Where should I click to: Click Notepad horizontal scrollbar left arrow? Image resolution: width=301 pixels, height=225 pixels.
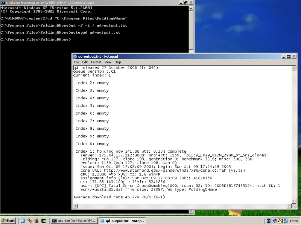(76, 206)
